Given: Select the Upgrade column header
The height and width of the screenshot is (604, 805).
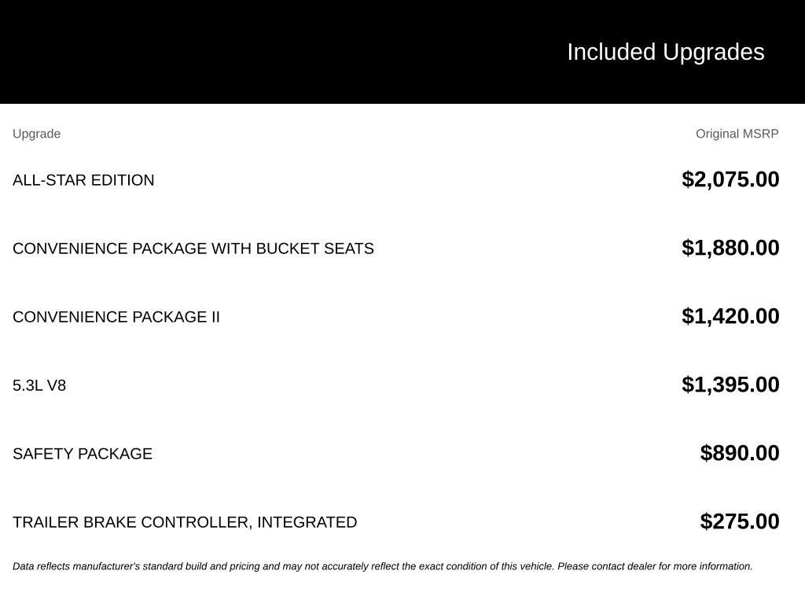Looking at the screenshot, I should [x=36, y=134].
